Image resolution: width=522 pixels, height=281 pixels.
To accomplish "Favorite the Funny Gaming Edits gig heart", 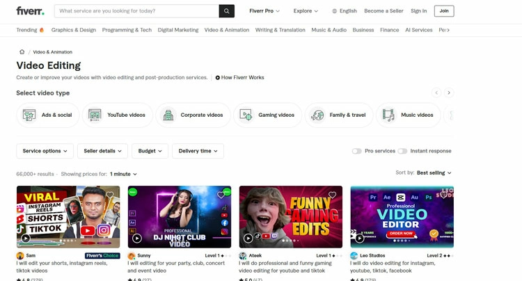I will tap(332, 195).
